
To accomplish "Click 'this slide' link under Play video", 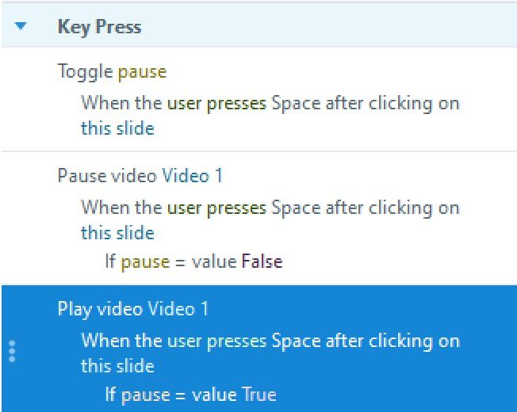I will tap(117, 366).
